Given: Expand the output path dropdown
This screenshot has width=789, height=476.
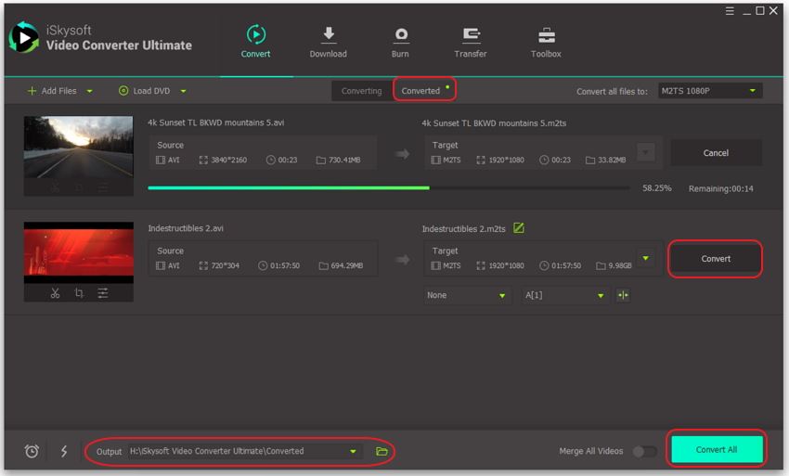Looking at the screenshot, I should [x=354, y=451].
